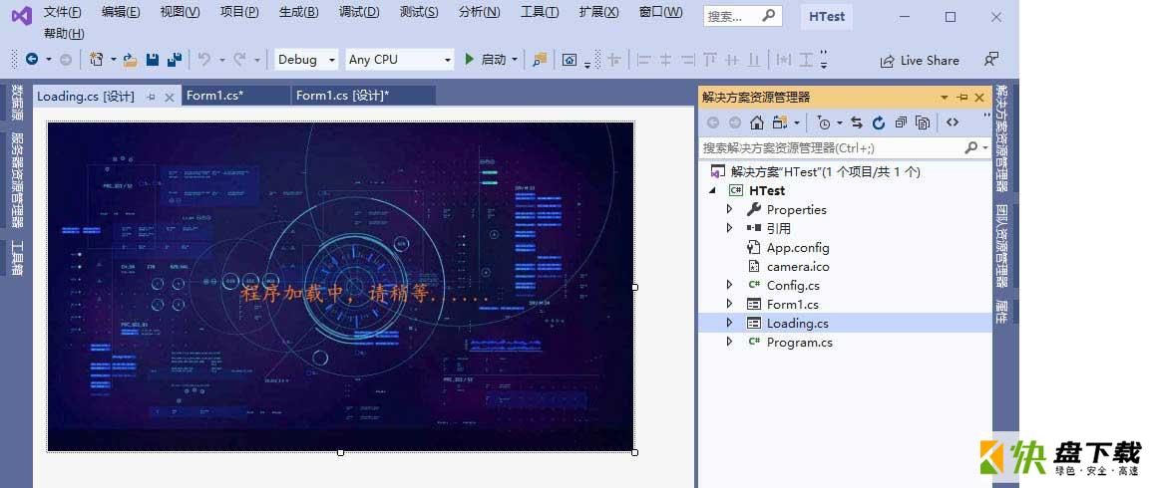Open the 工具(T) menu
This screenshot has height=488, width=1149.
(x=540, y=12)
